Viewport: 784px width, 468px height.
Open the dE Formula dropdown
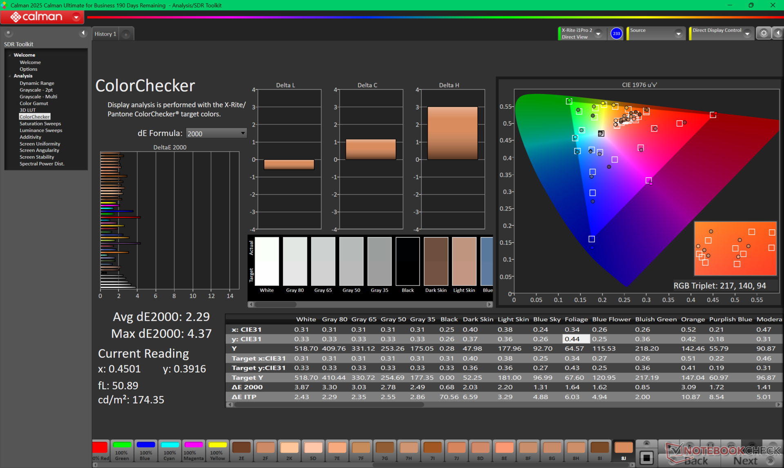[x=216, y=133]
